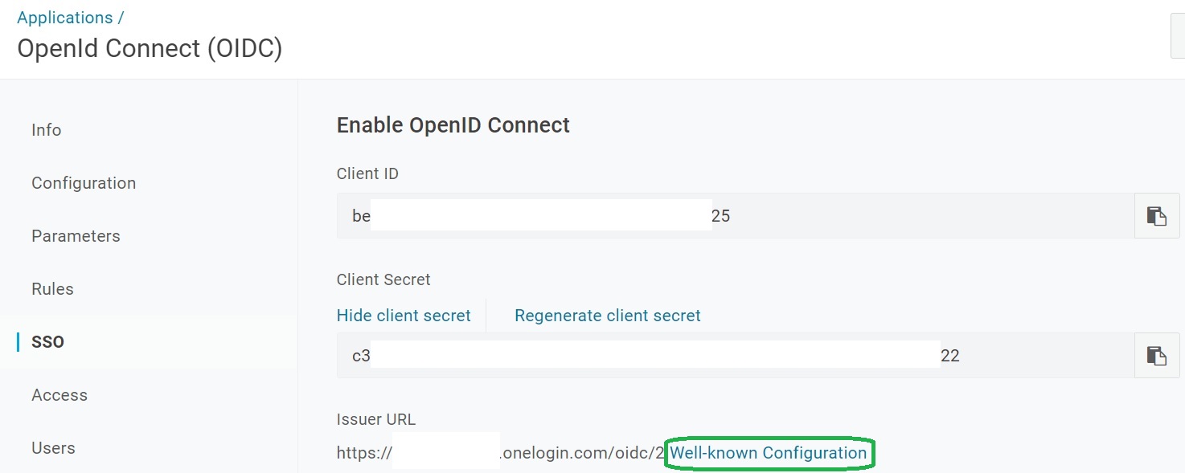Select the SSO sidebar item
1185x473 pixels.
[x=47, y=342]
